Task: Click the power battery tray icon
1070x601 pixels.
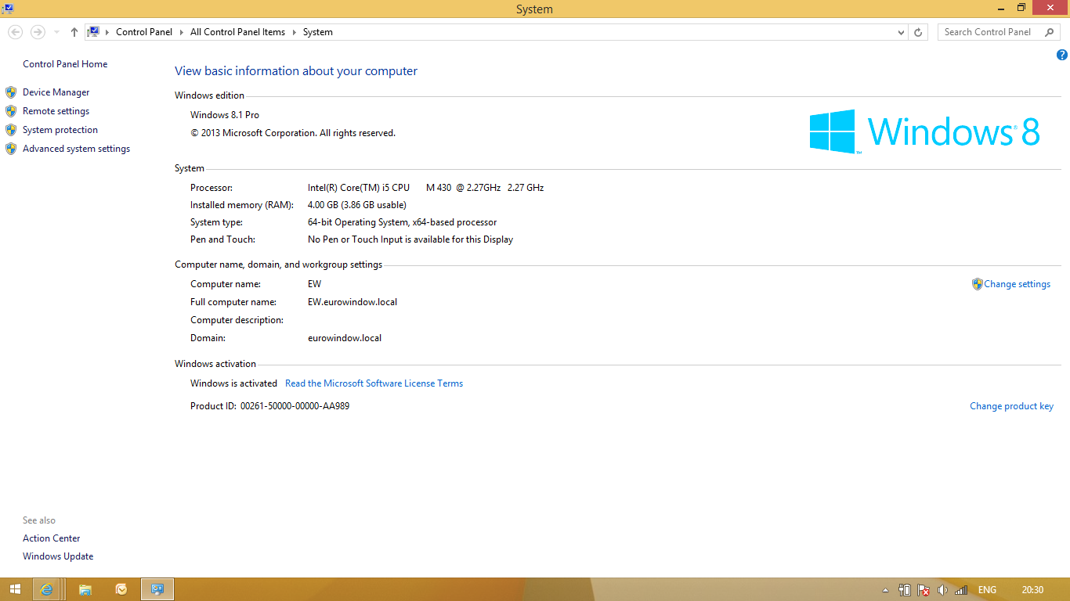Action: click(x=905, y=590)
